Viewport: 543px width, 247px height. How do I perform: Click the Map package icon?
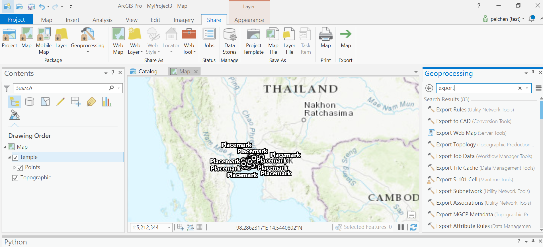26,34
